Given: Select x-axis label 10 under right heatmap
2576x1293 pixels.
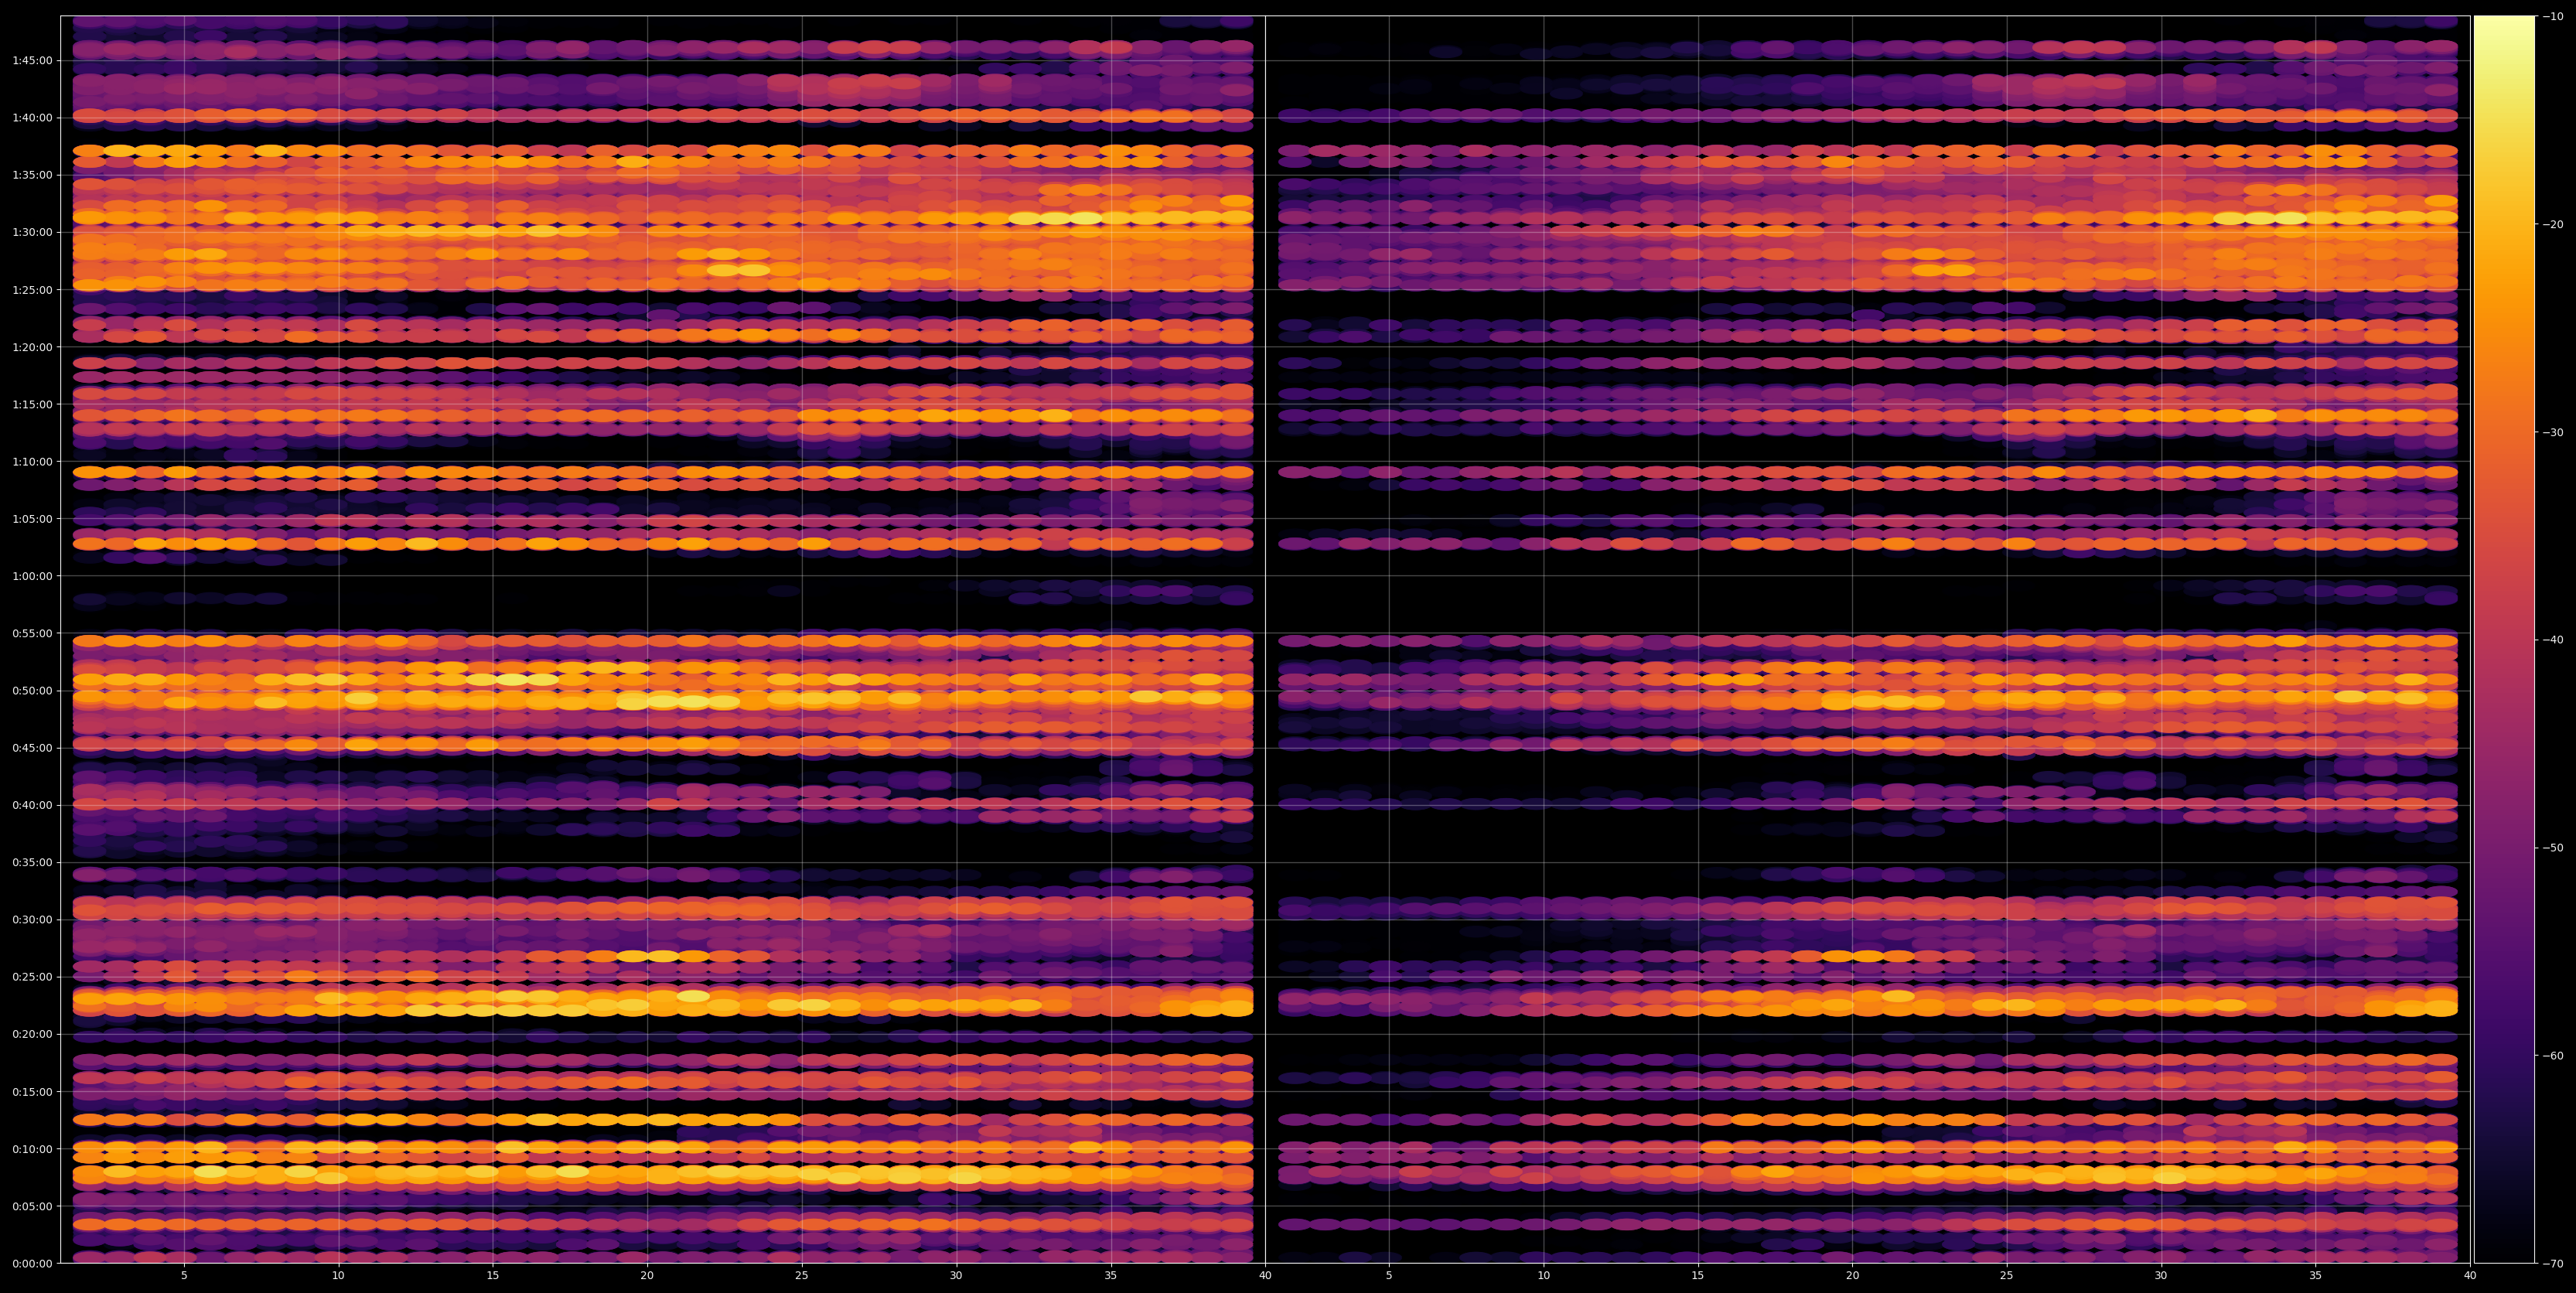Looking at the screenshot, I should [x=1544, y=1276].
